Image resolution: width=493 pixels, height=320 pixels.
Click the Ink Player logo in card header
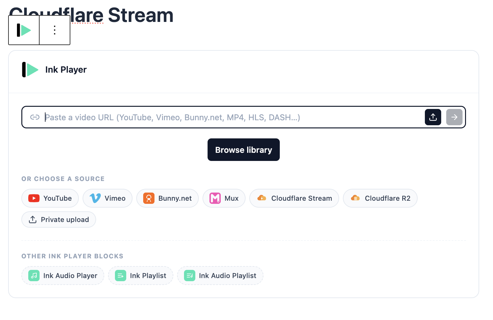(30, 70)
